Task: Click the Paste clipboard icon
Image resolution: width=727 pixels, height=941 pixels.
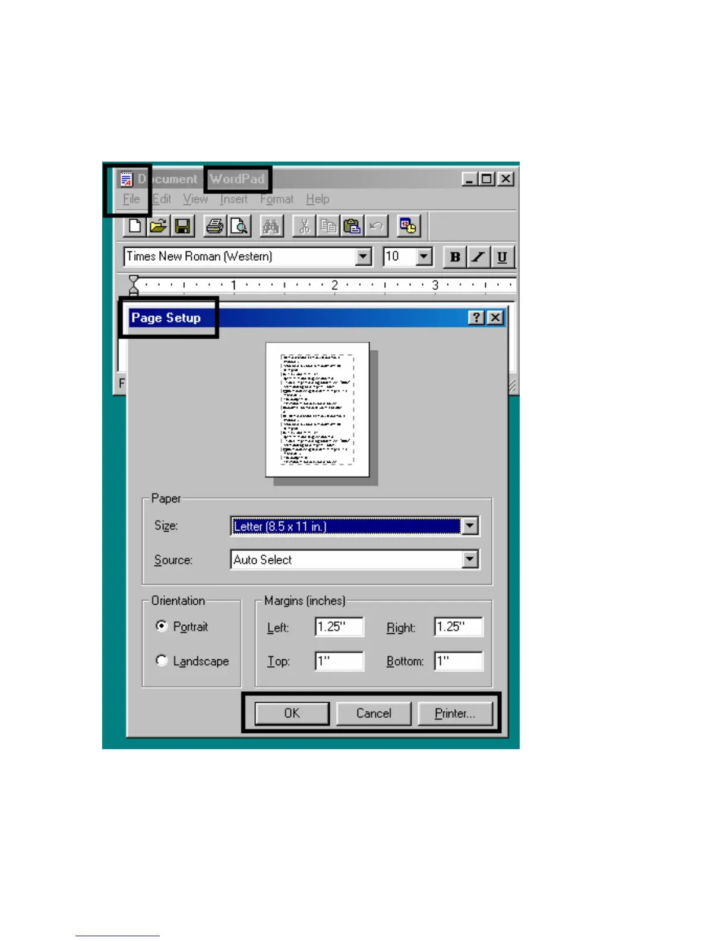Action: click(352, 226)
